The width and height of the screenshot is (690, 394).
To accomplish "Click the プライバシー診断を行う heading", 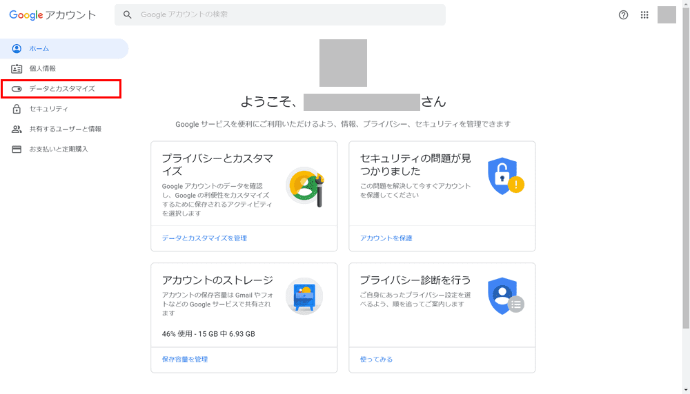I will 415,280.
